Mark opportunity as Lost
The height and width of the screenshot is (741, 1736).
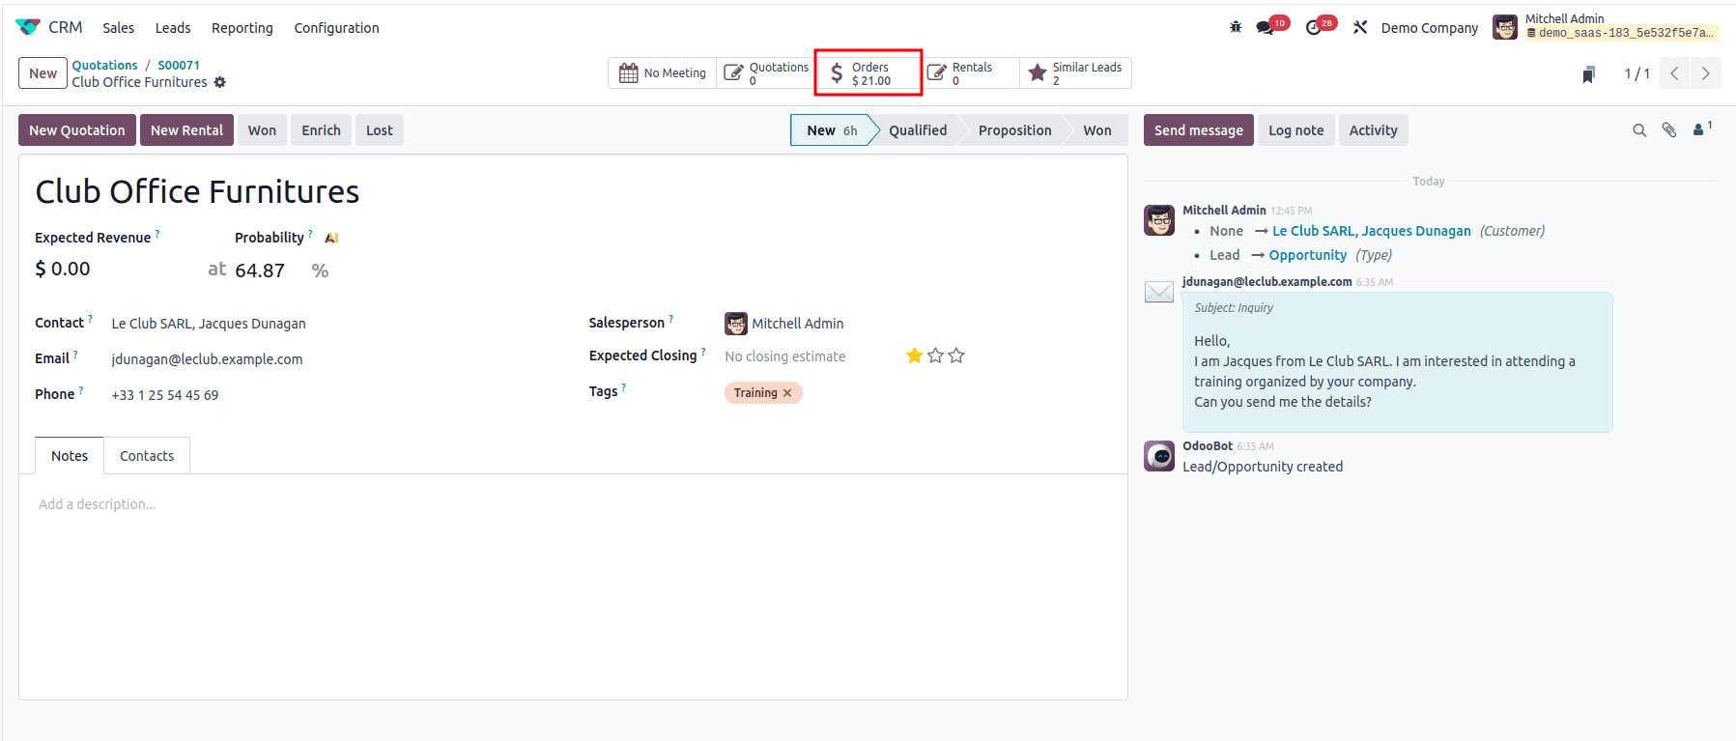click(380, 130)
